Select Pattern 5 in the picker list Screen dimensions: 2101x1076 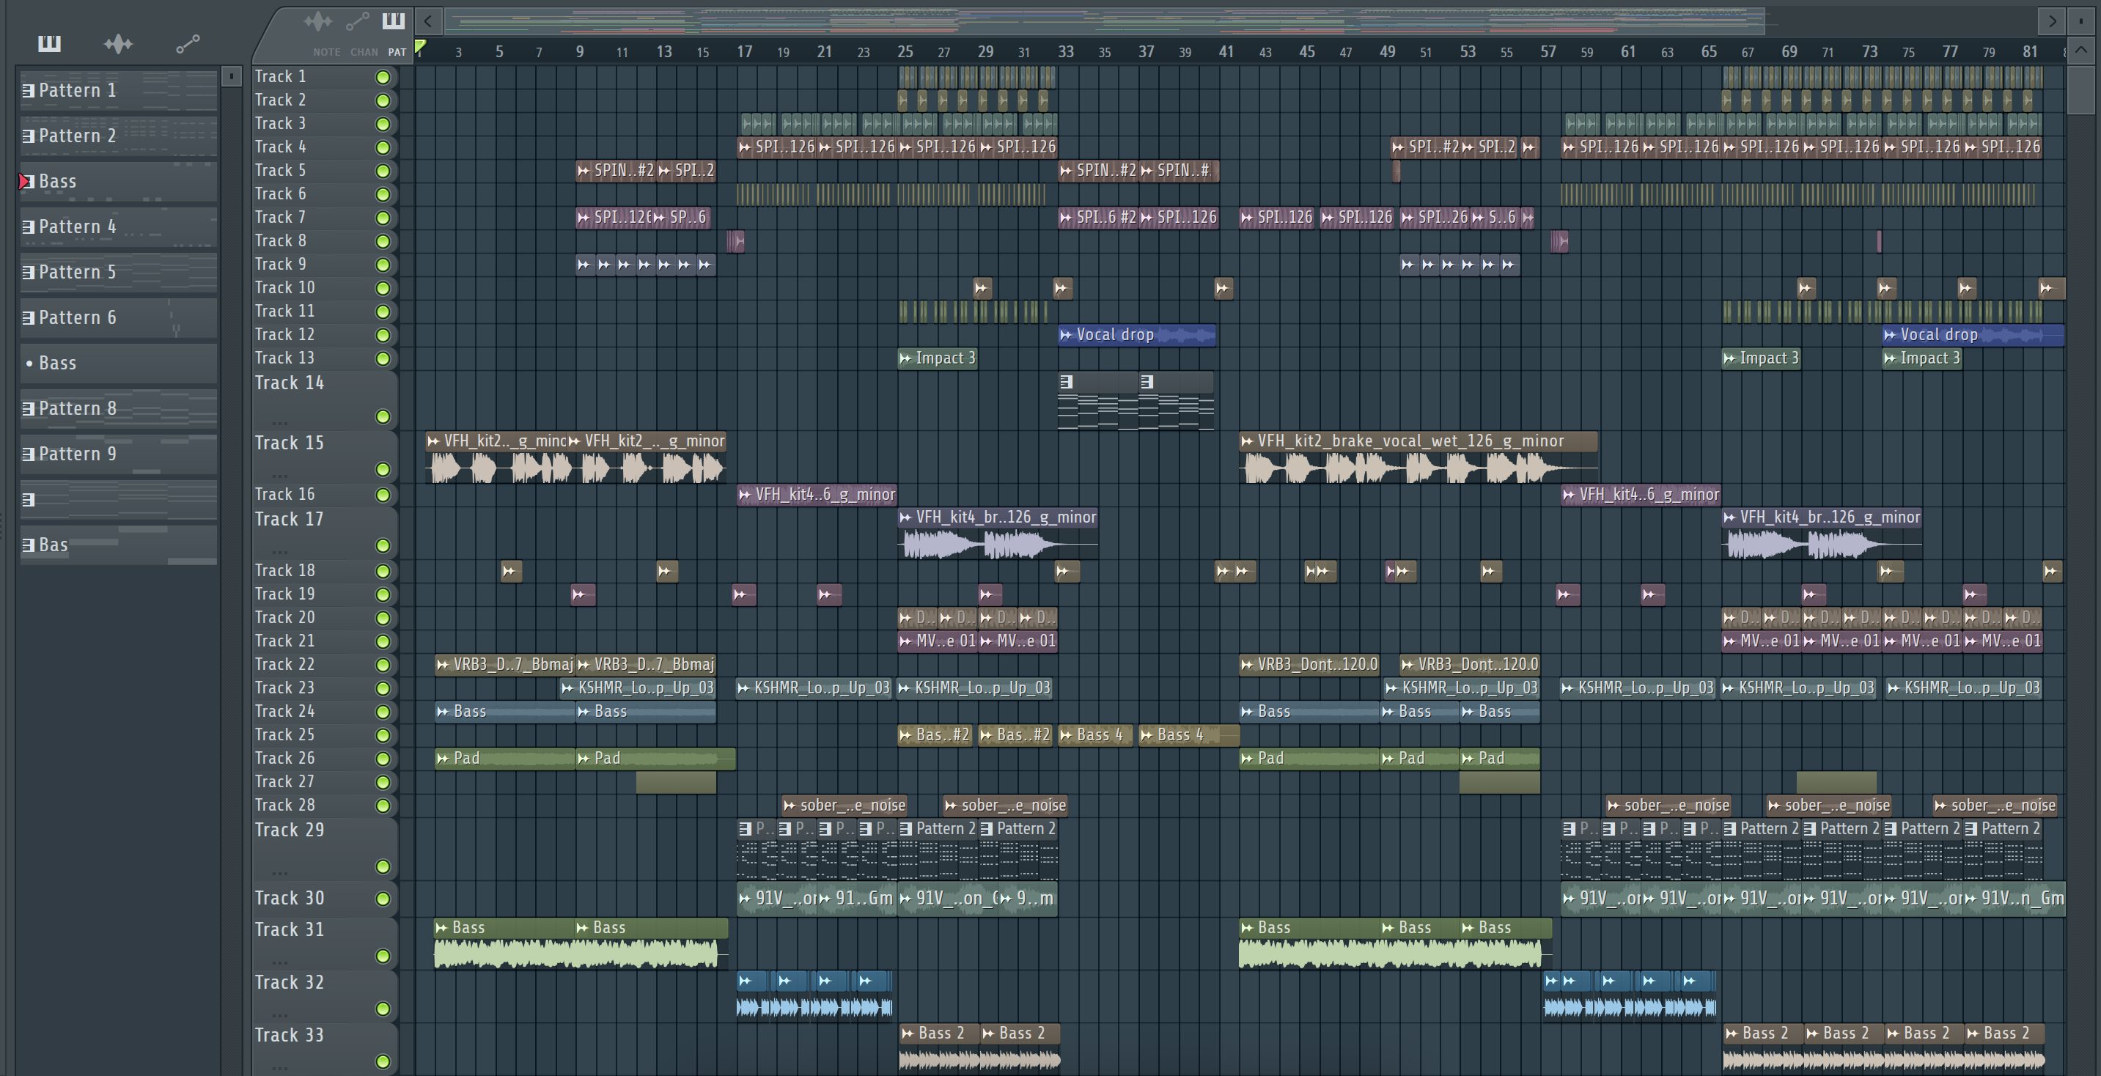[78, 273]
